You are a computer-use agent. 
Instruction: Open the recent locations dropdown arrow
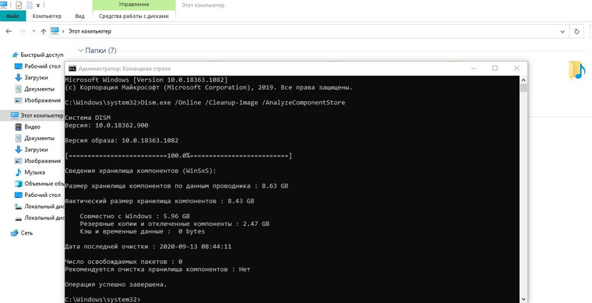coord(33,32)
